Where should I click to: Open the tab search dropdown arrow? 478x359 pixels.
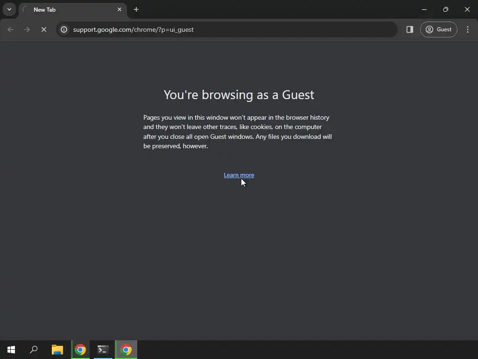(x=9, y=9)
